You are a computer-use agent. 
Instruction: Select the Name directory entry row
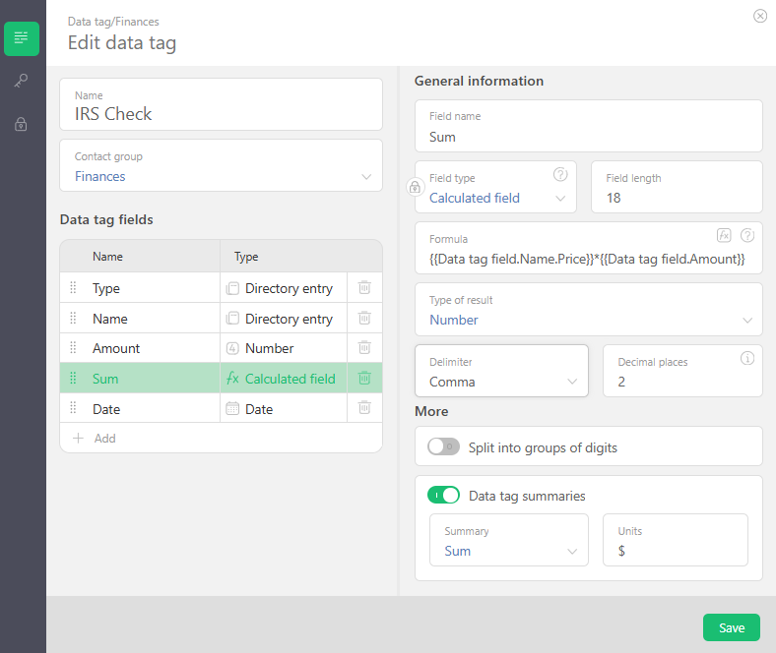point(221,318)
